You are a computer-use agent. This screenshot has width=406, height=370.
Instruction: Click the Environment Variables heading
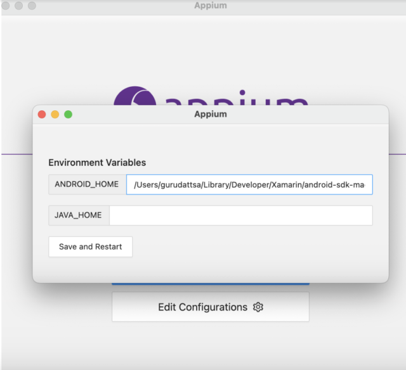pos(97,163)
